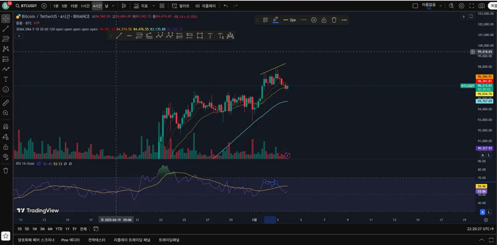Toggle magnet mode in left sidebar
This screenshot has width=497, height=245.
click(6, 126)
